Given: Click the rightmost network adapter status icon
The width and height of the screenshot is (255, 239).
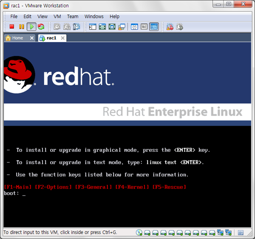Looking at the screenshot, I should (228, 233).
